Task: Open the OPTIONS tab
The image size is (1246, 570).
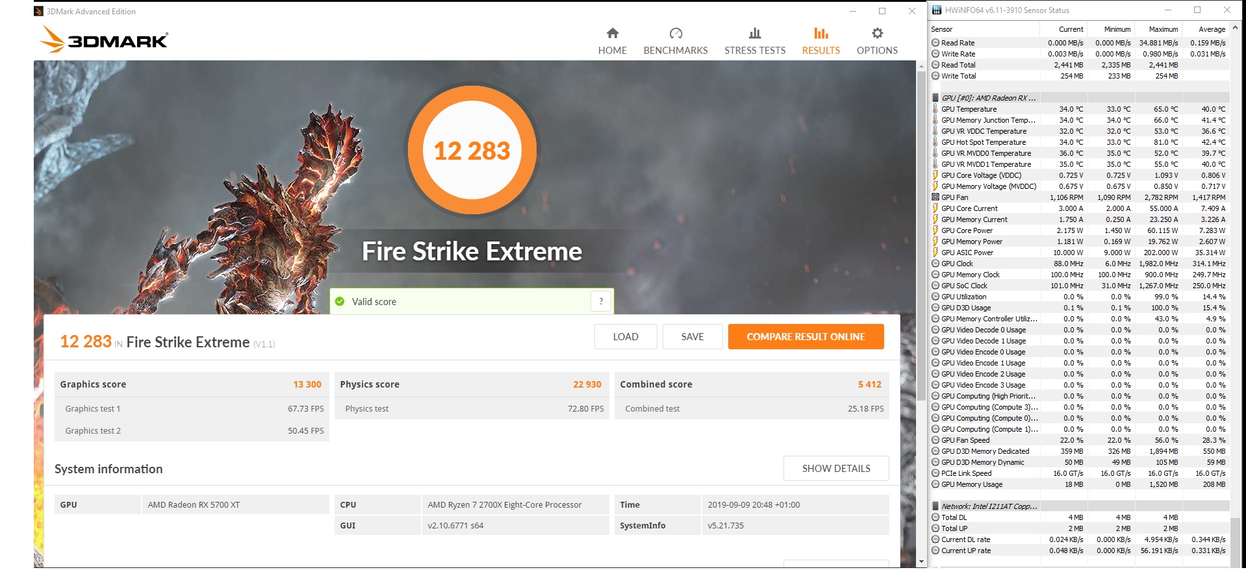Action: (877, 42)
